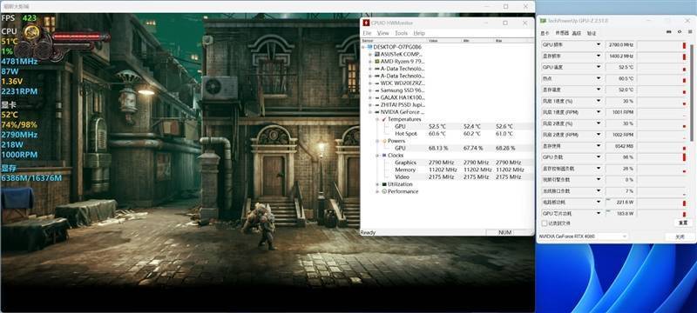Click the GPU-Z refresh icon
Viewport: 697px width, 313px height.
[x=679, y=32]
